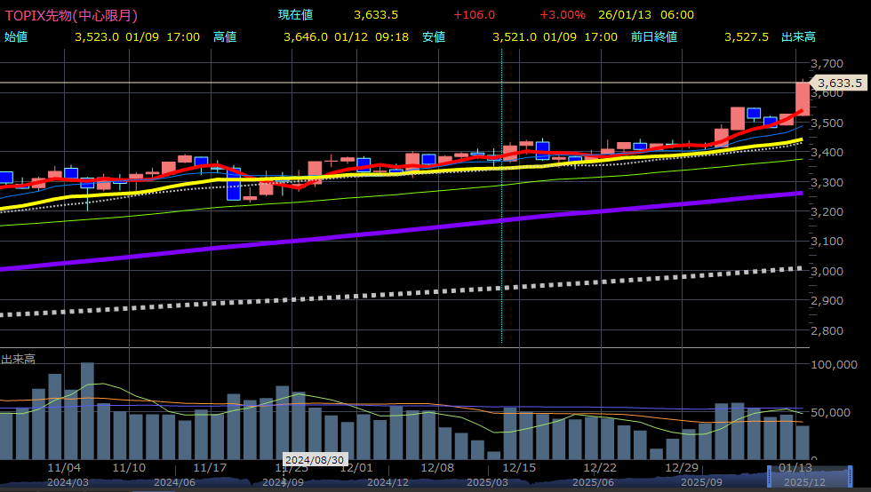Click the latest large red candlestick at 01/13
Image resolution: width=871 pixels, height=492 pixels.
click(x=802, y=98)
